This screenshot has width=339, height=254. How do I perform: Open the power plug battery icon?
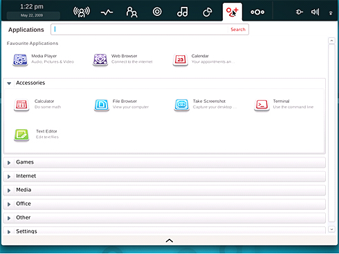(x=300, y=12)
